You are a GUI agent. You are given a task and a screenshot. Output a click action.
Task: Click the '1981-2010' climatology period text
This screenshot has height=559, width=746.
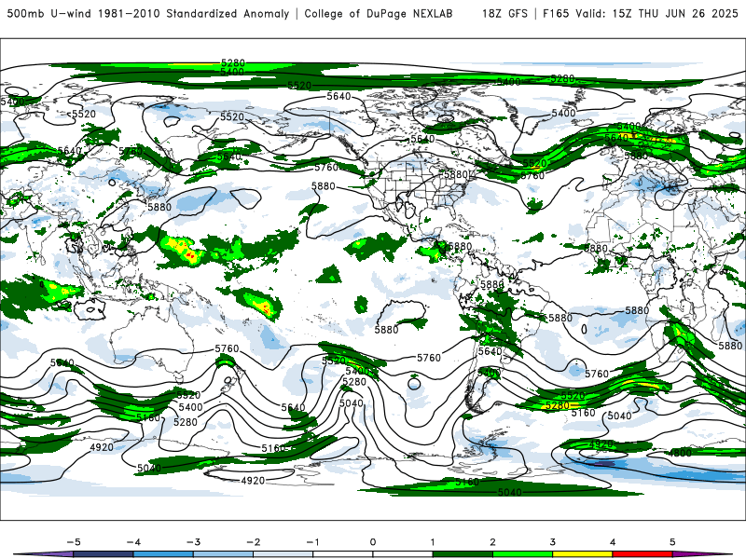click(x=130, y=13)
